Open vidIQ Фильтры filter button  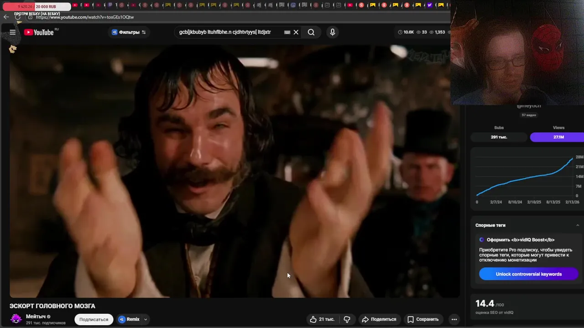129,32
